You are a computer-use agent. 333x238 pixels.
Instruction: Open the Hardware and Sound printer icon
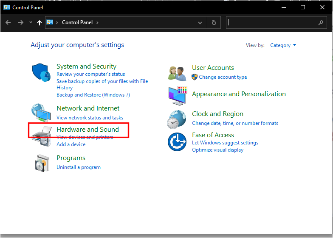42,136
